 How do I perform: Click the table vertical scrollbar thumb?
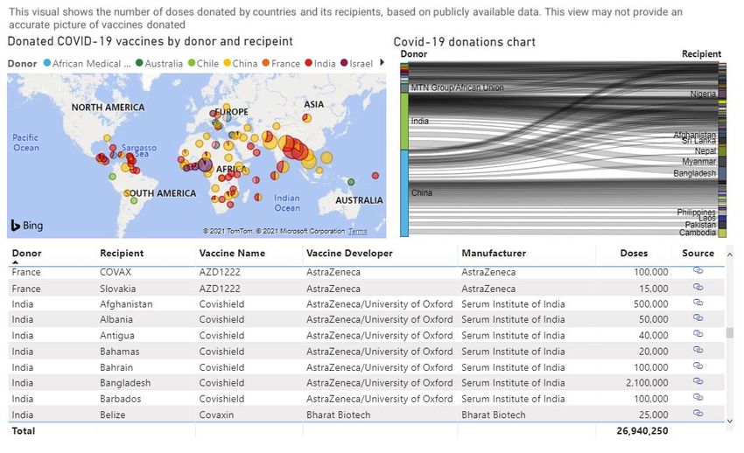[x=730, y=332]
